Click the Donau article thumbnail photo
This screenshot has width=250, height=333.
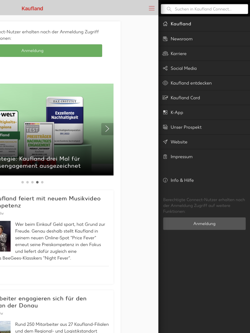(5, 327)
